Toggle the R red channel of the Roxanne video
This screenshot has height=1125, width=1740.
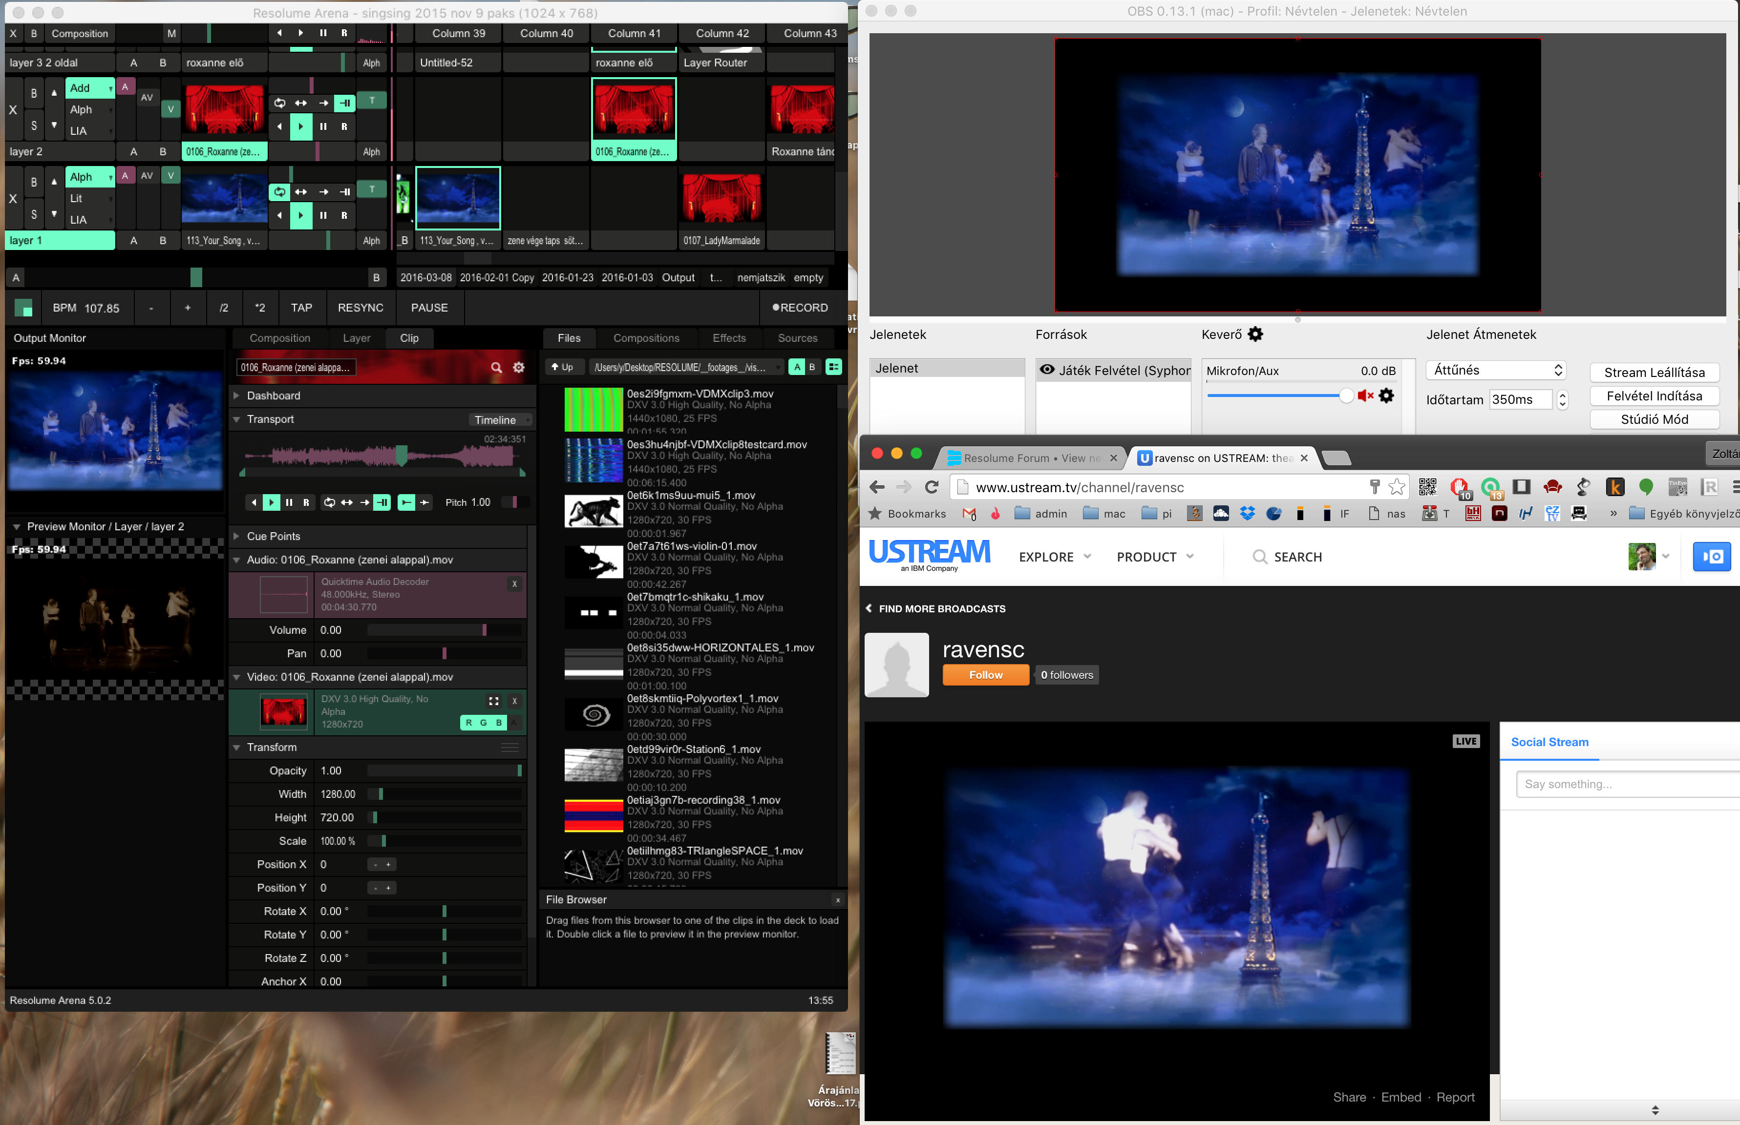click(x=468, y=723)
